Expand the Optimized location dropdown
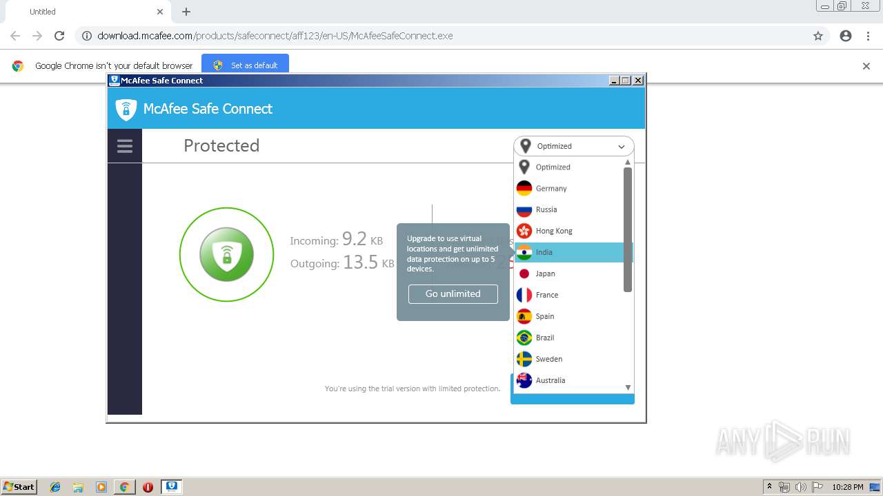 click(x=573, y=146)
